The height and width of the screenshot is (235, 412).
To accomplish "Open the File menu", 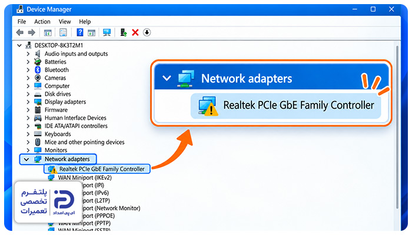I will pyautogui.click(x=22, y=22).
